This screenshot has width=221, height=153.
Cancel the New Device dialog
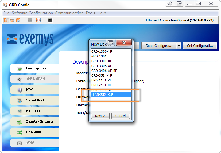click(x=121, y=116)
